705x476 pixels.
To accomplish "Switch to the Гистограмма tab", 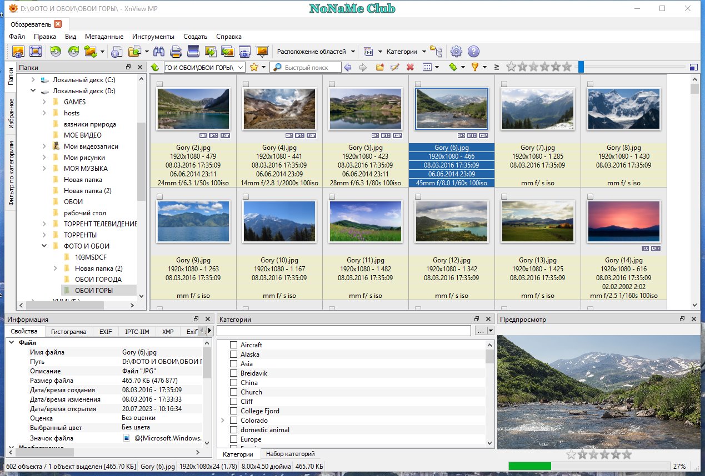I will pyautogui.click(x=69, y=332).
